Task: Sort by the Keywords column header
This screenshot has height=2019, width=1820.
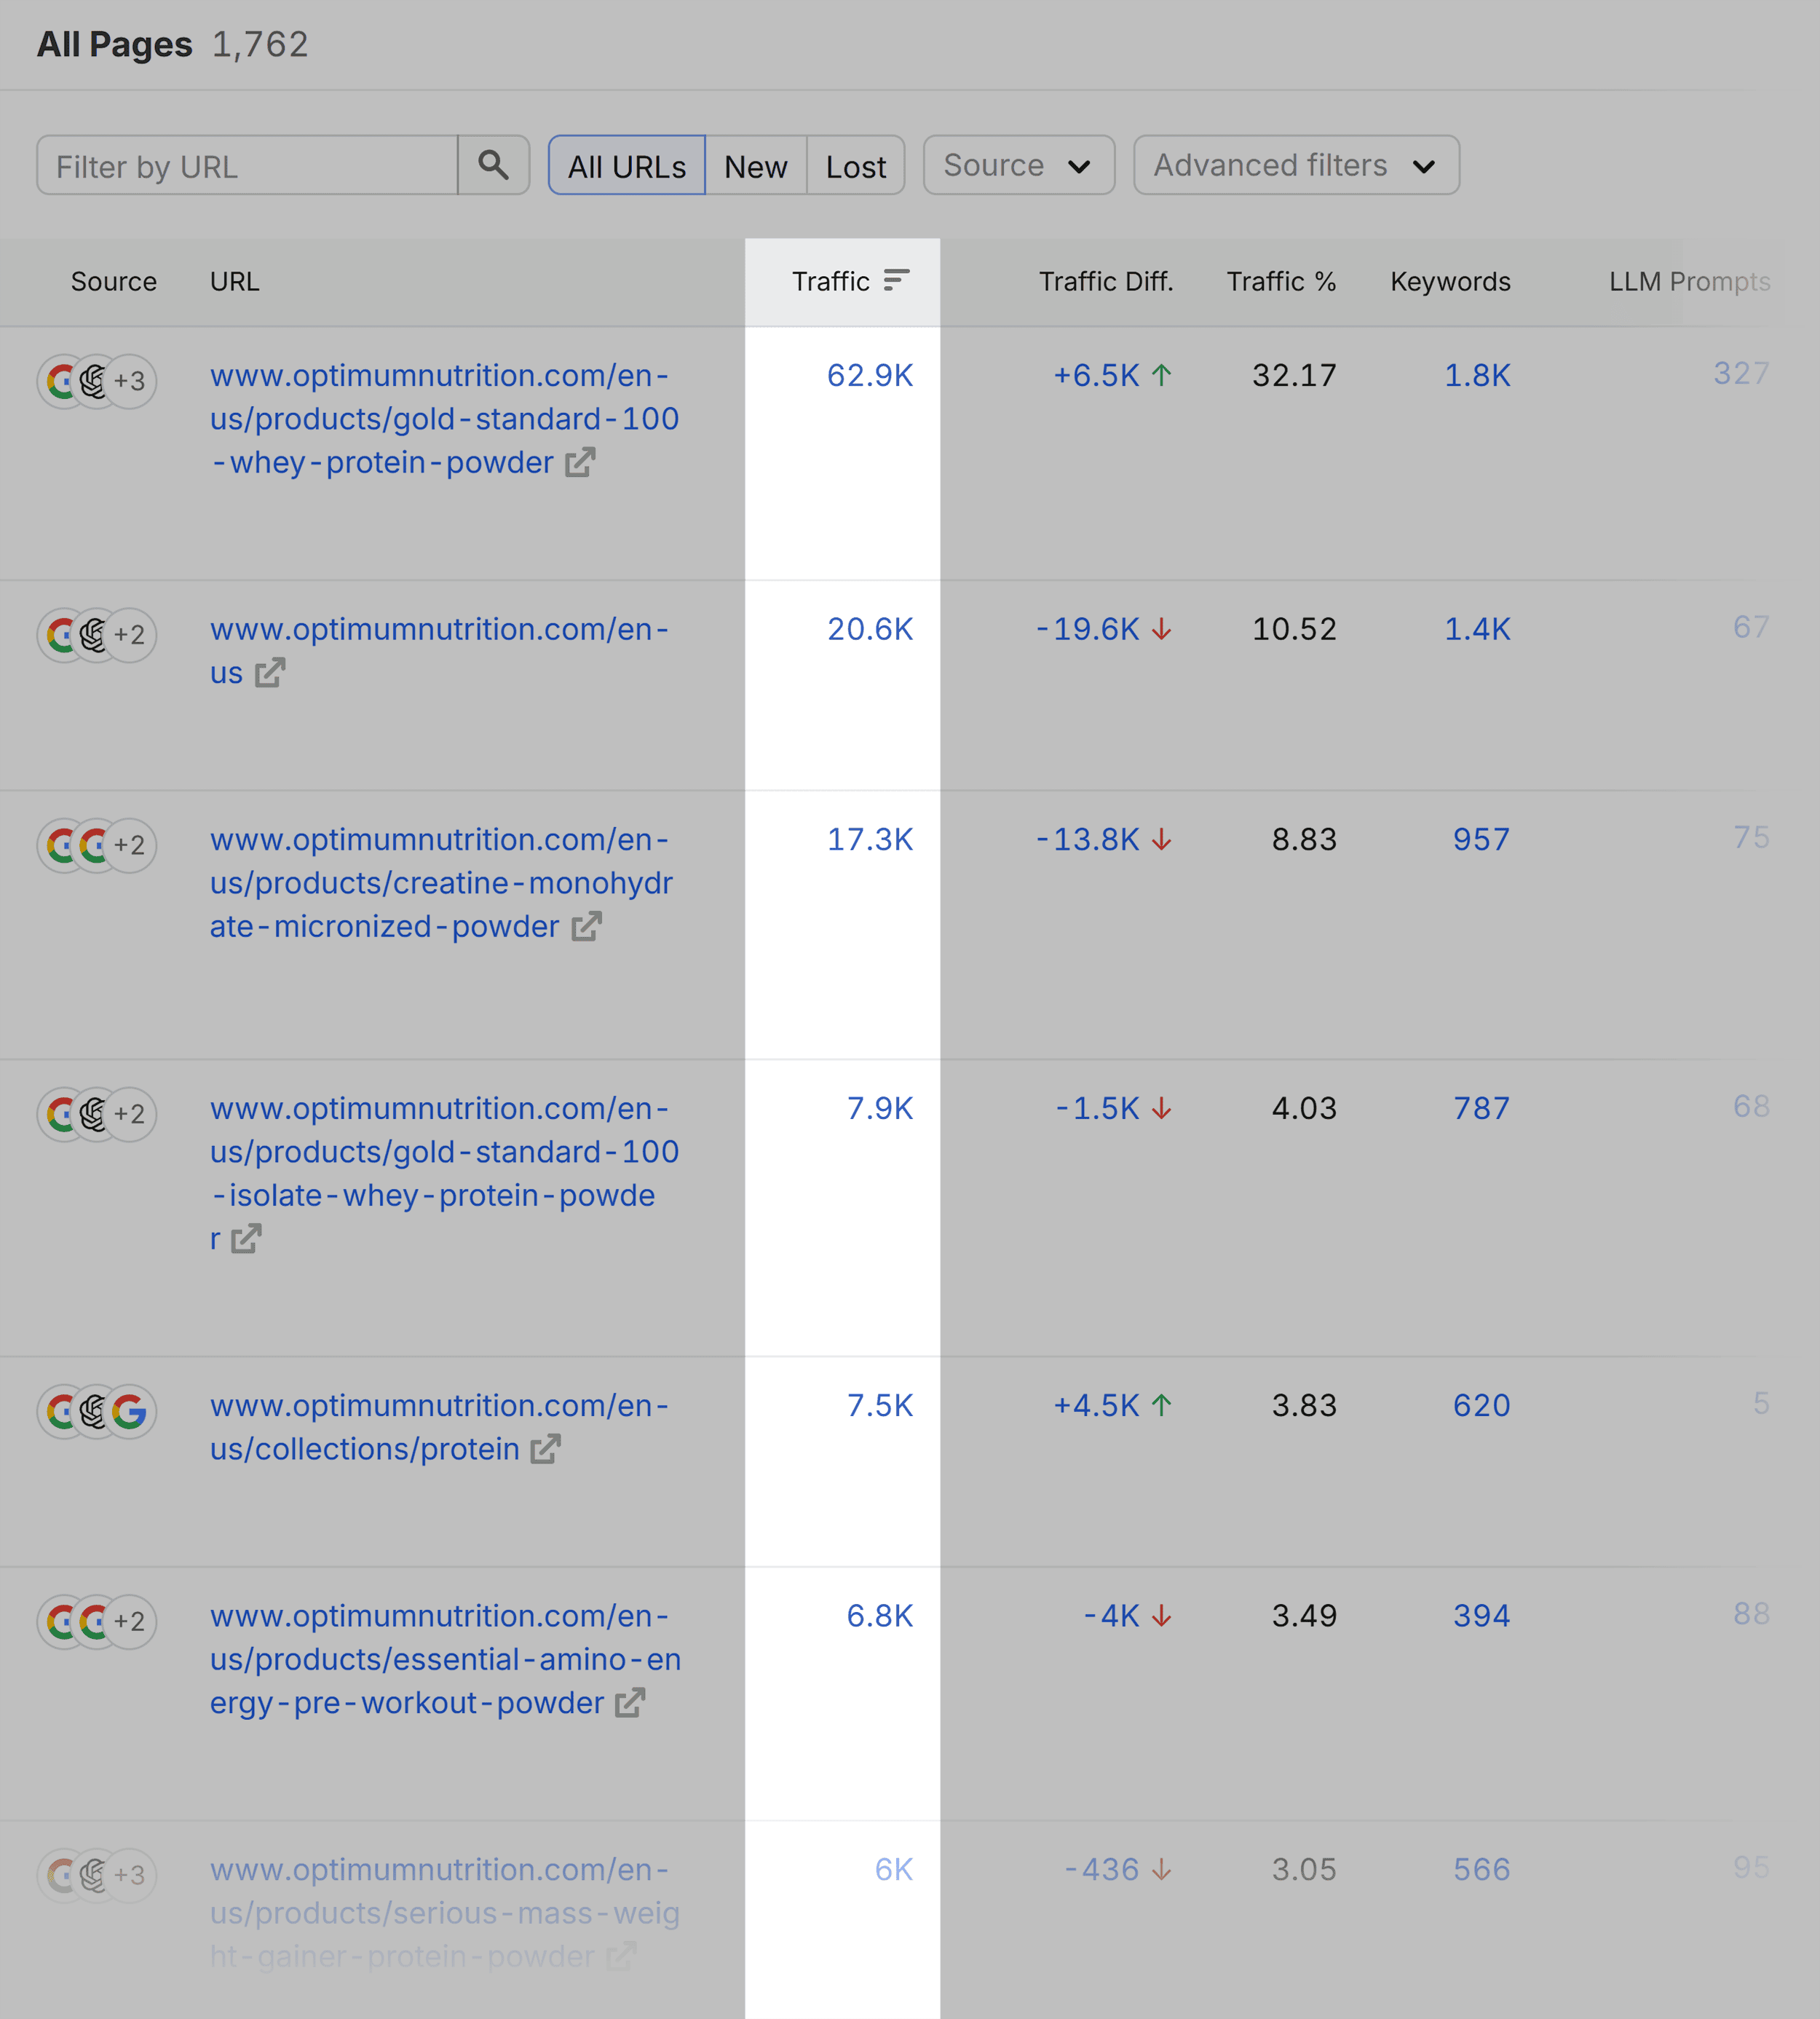Action: click(1450, 281)
